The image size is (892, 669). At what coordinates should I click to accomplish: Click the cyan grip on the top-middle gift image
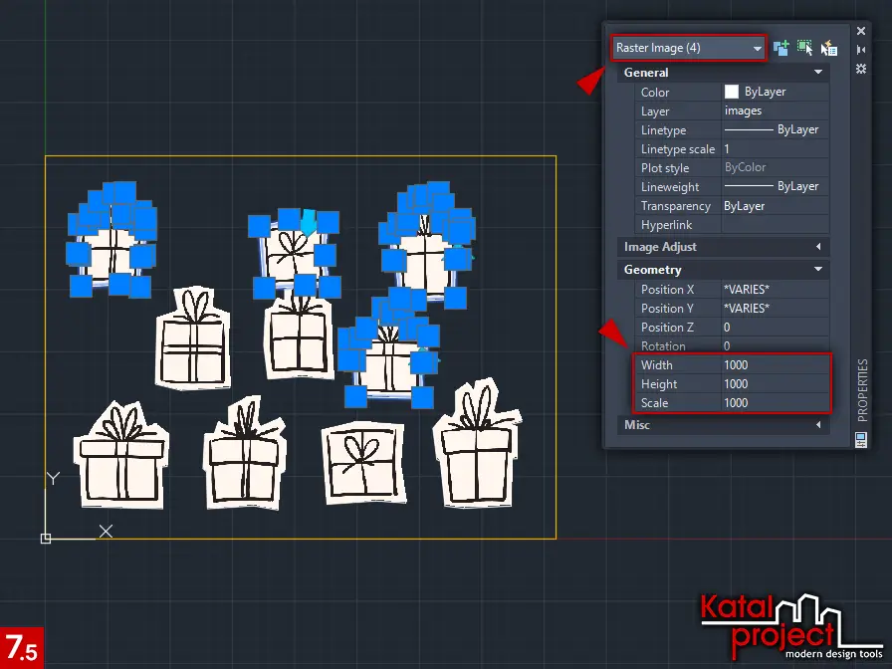pyautogui.click(x=310, y=221)
